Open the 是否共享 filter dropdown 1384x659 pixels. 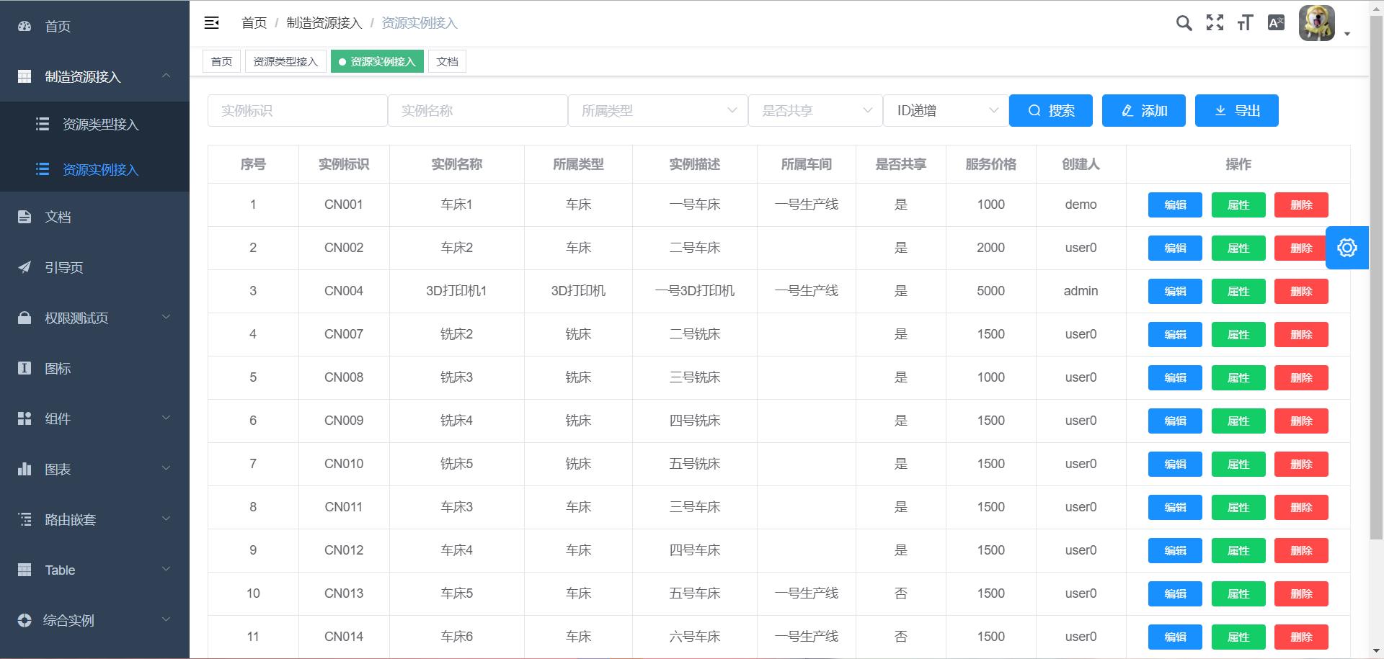(x=815, y=111)
